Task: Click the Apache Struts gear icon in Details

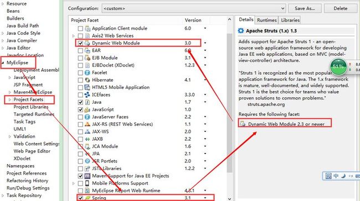Action: coord(241,31)
